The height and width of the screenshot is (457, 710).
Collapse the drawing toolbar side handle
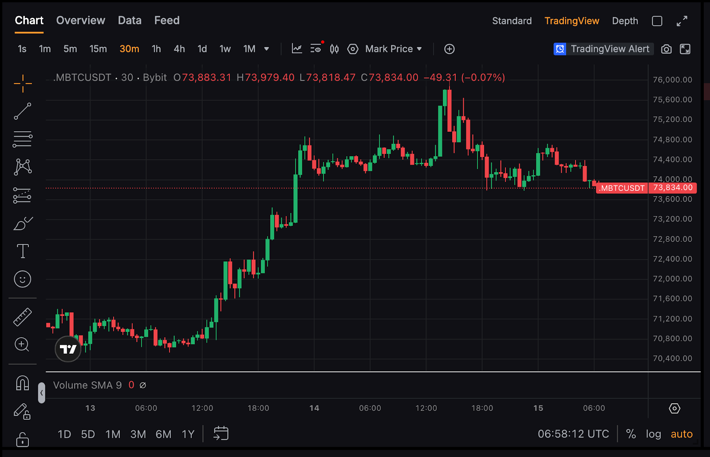[41, 393]
